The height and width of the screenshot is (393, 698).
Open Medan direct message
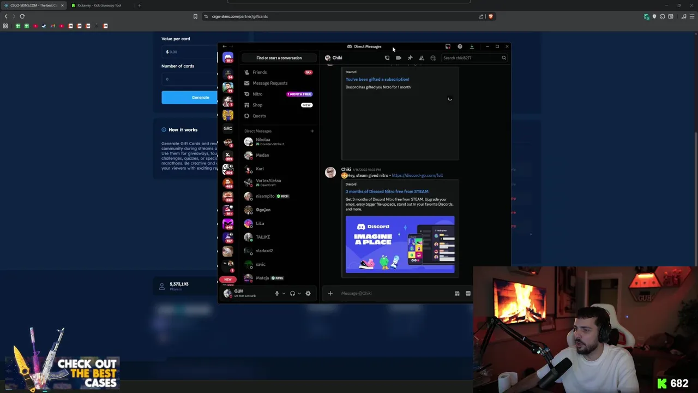click(278, 155)
